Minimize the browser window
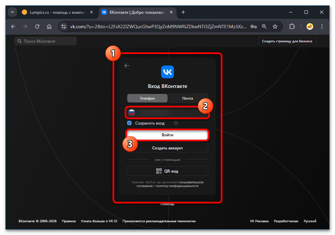Viewport: 335px width, 235px height. [291, 12]
